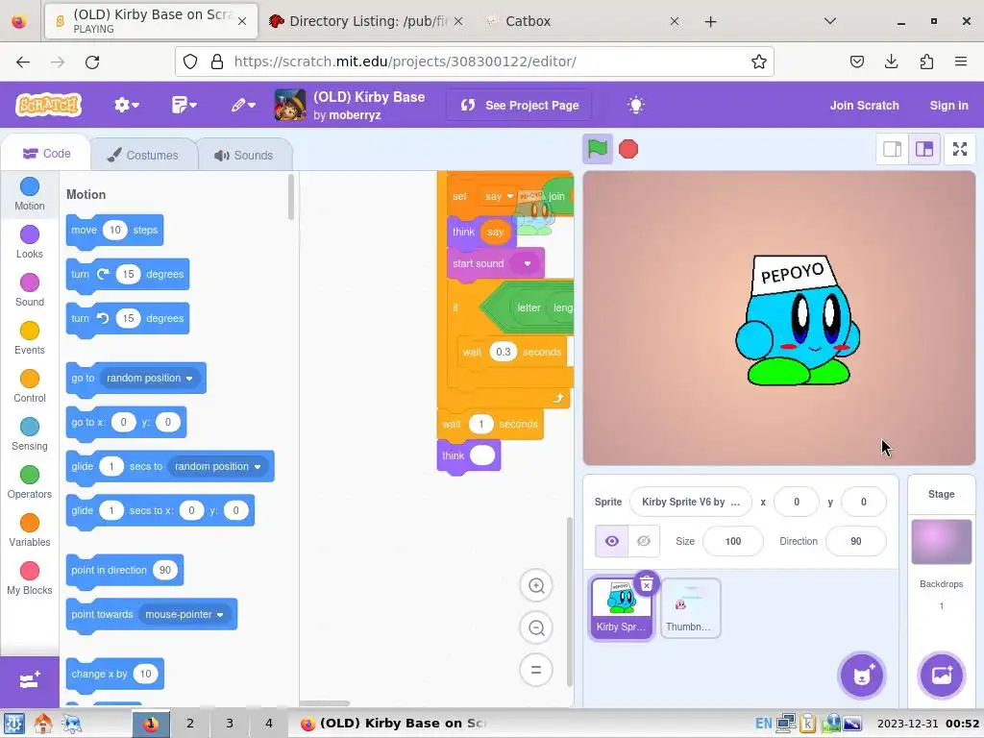Switch to workspace 2 in taskbar

(x=190, y=723)
